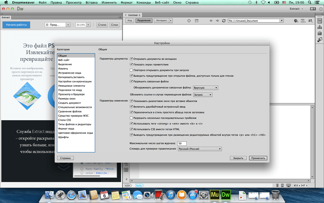Click the 'Начало работы' button
Screen dimensions: 324x203
click(16, 25)
